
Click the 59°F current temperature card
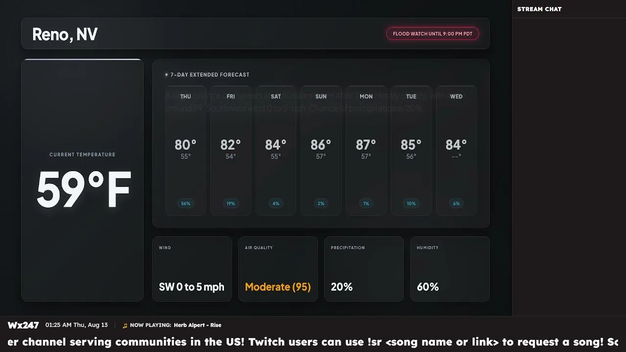pyautogui.click(x=83, y=180)
